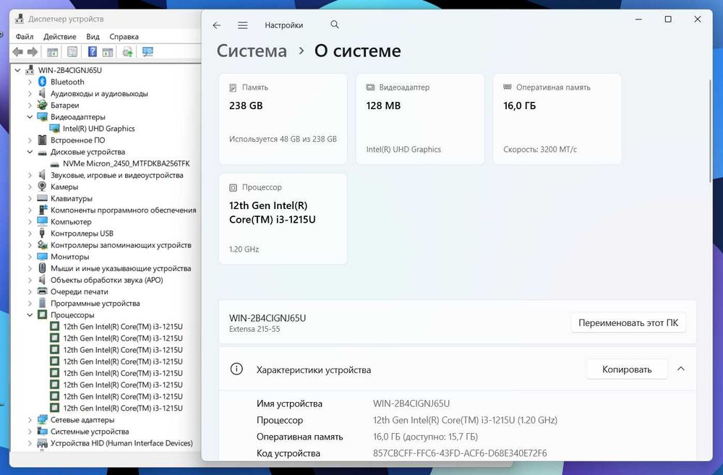This screenshot has height=475, width=723.
Task: Open the Оперативная память 16,0 ГБ card
Action: click(557, 119)
